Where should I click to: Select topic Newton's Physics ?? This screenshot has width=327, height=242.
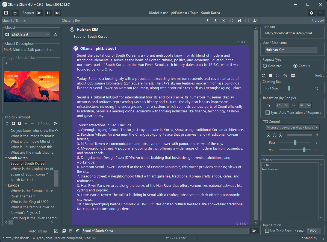point(25,212)
